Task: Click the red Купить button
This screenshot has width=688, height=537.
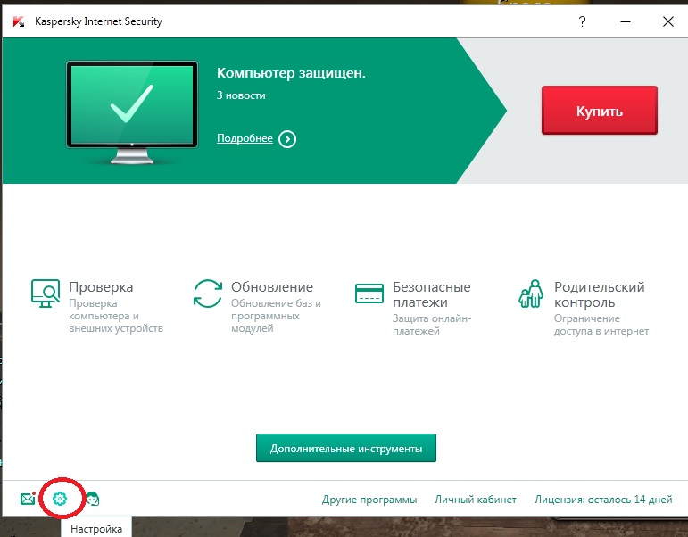Action: 600,111
